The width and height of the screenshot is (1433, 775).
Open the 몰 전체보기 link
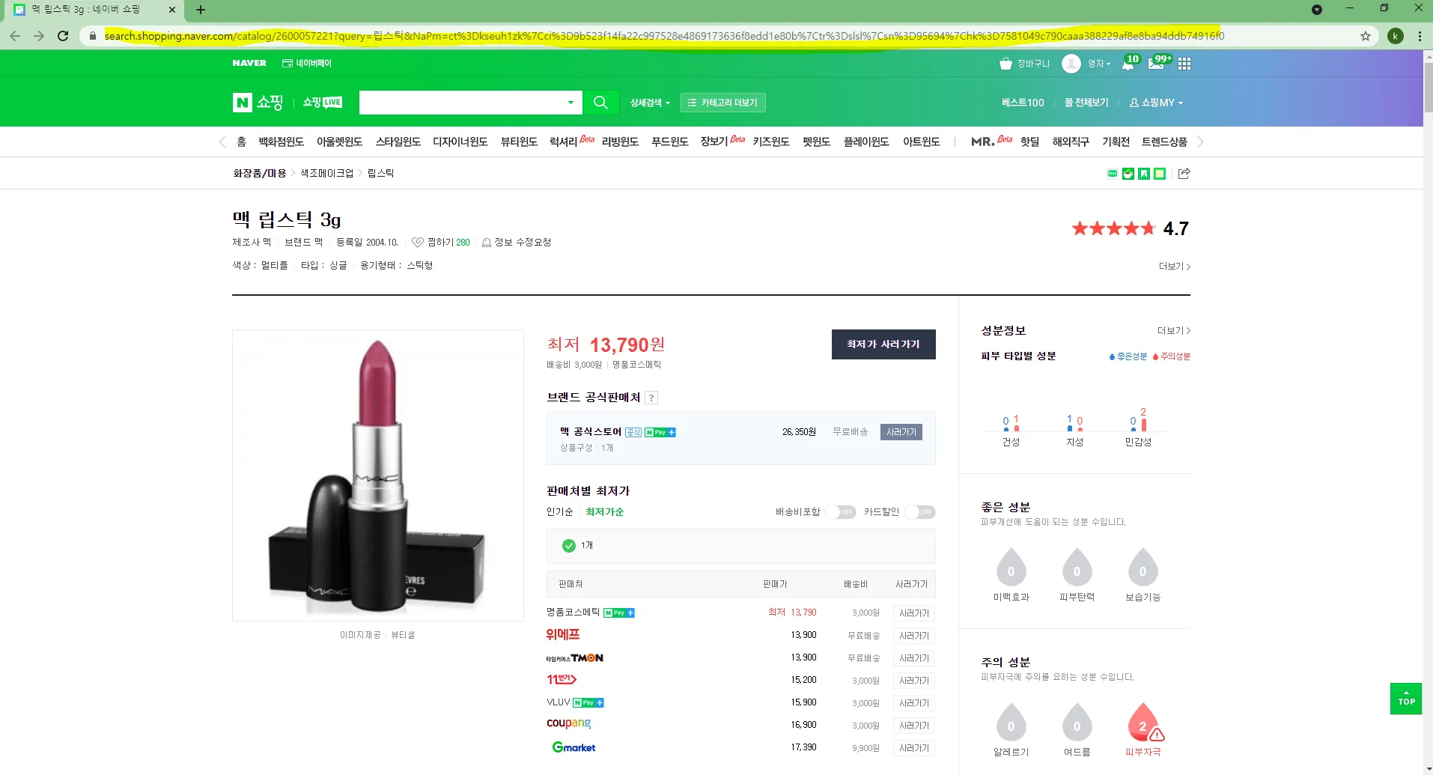(x=1086, y=103)
